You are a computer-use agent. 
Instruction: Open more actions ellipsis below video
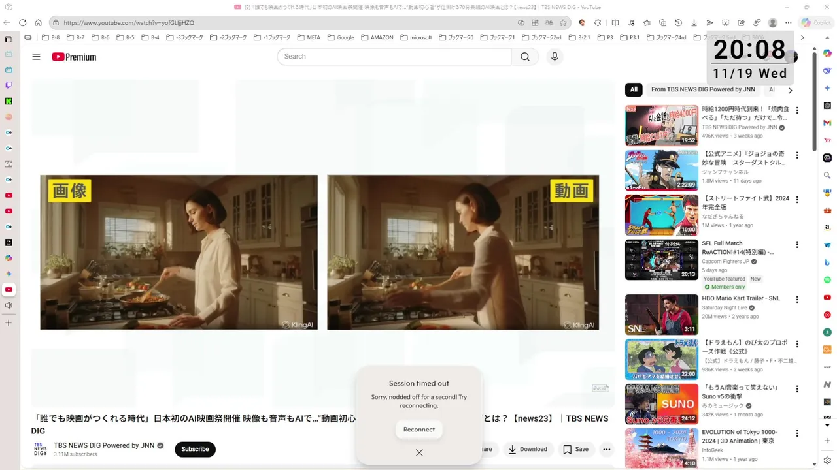click(606, 449)
